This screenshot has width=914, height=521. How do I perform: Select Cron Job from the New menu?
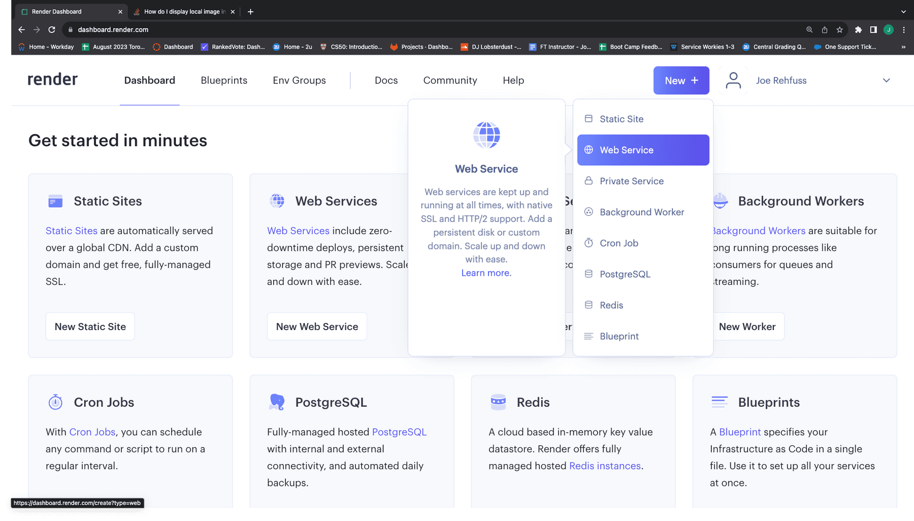tap(618, 243)
